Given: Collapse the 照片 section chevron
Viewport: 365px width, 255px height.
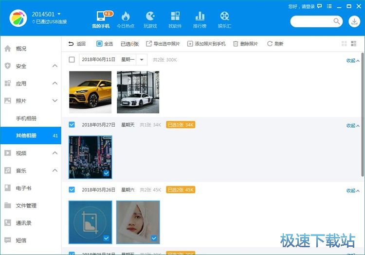Looking at the screenshot, I should pyautogui.click(x=55, y=101).
